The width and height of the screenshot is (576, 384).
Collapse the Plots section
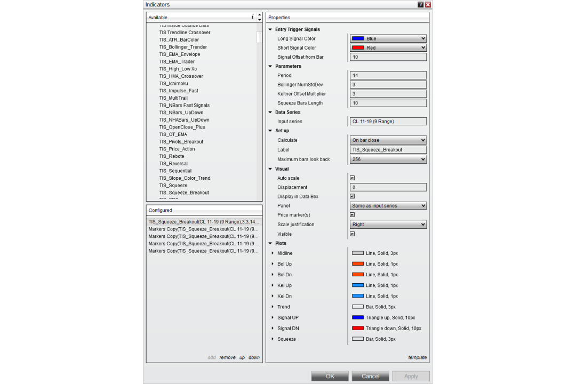click(x=270, y=243)
